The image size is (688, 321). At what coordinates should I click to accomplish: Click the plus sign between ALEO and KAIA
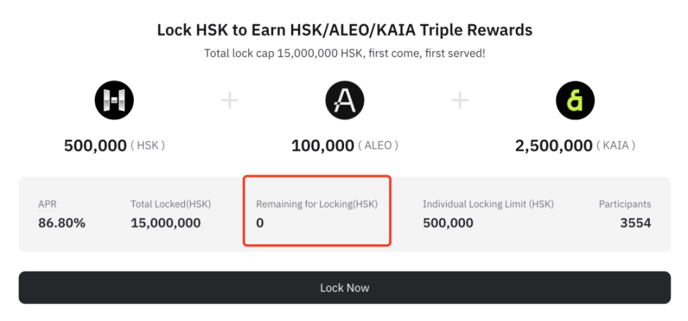(x=460, y=101)
